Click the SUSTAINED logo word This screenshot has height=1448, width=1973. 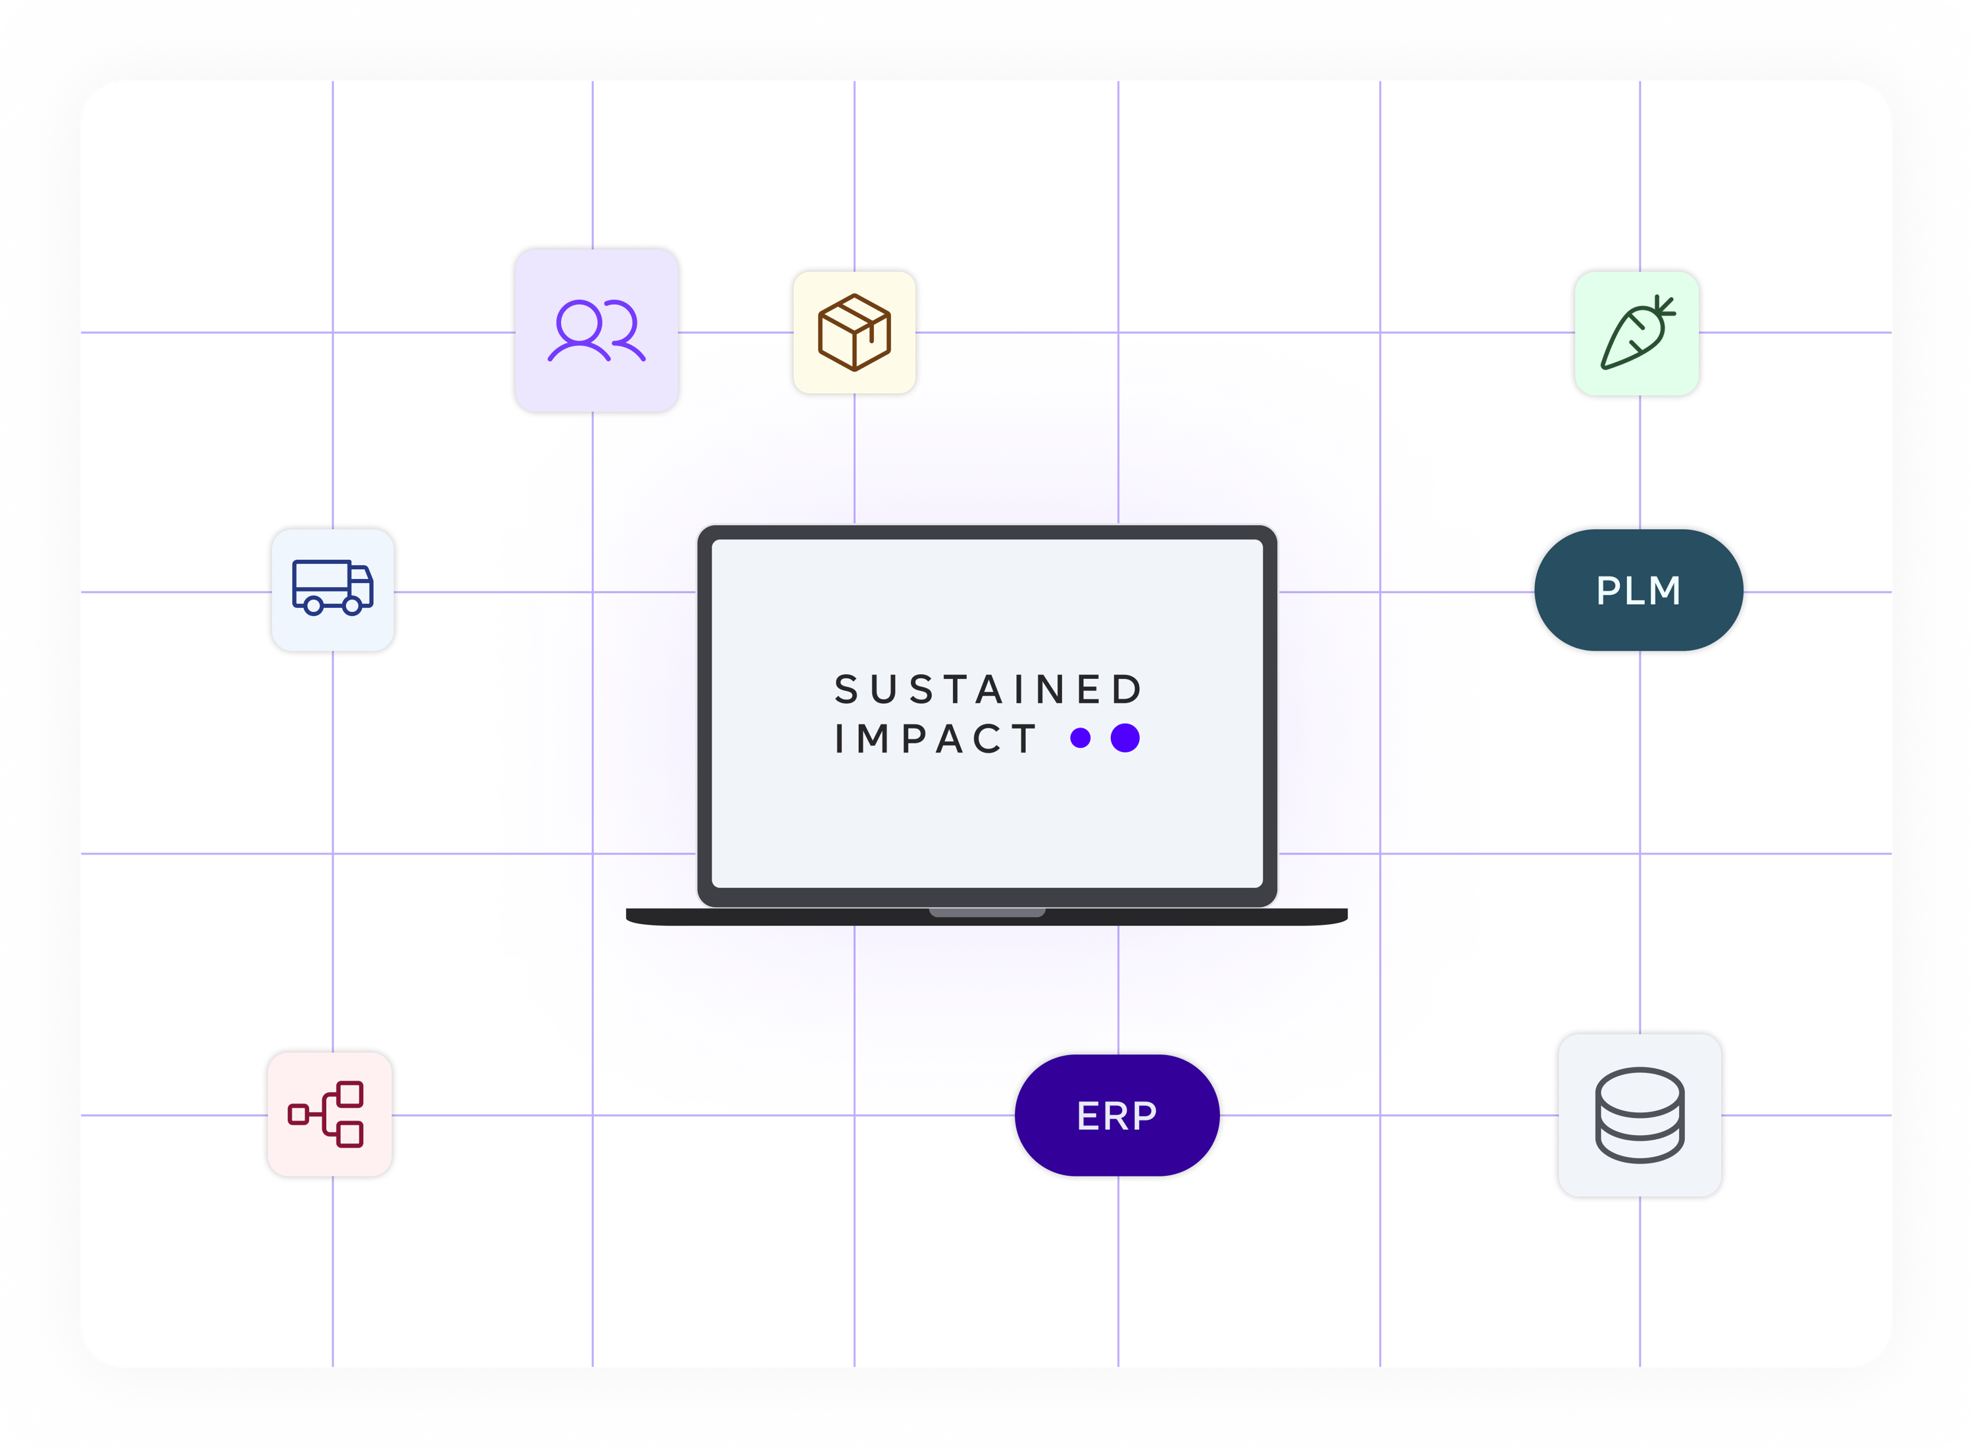coord(987,689)
